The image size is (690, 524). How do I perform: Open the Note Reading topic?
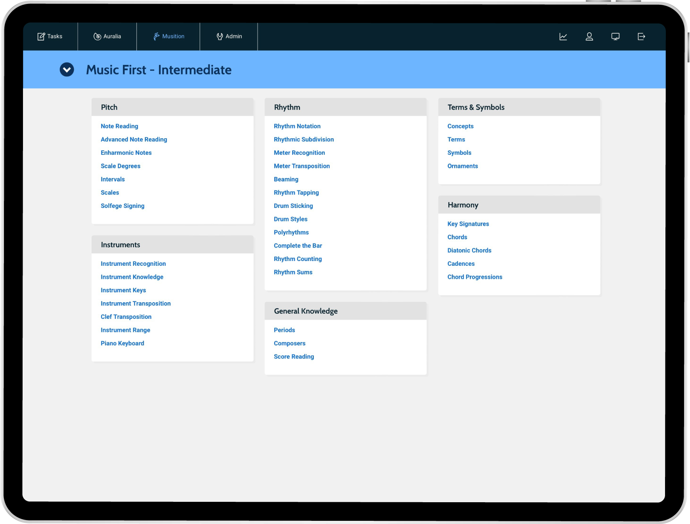[x=119, y=126]
